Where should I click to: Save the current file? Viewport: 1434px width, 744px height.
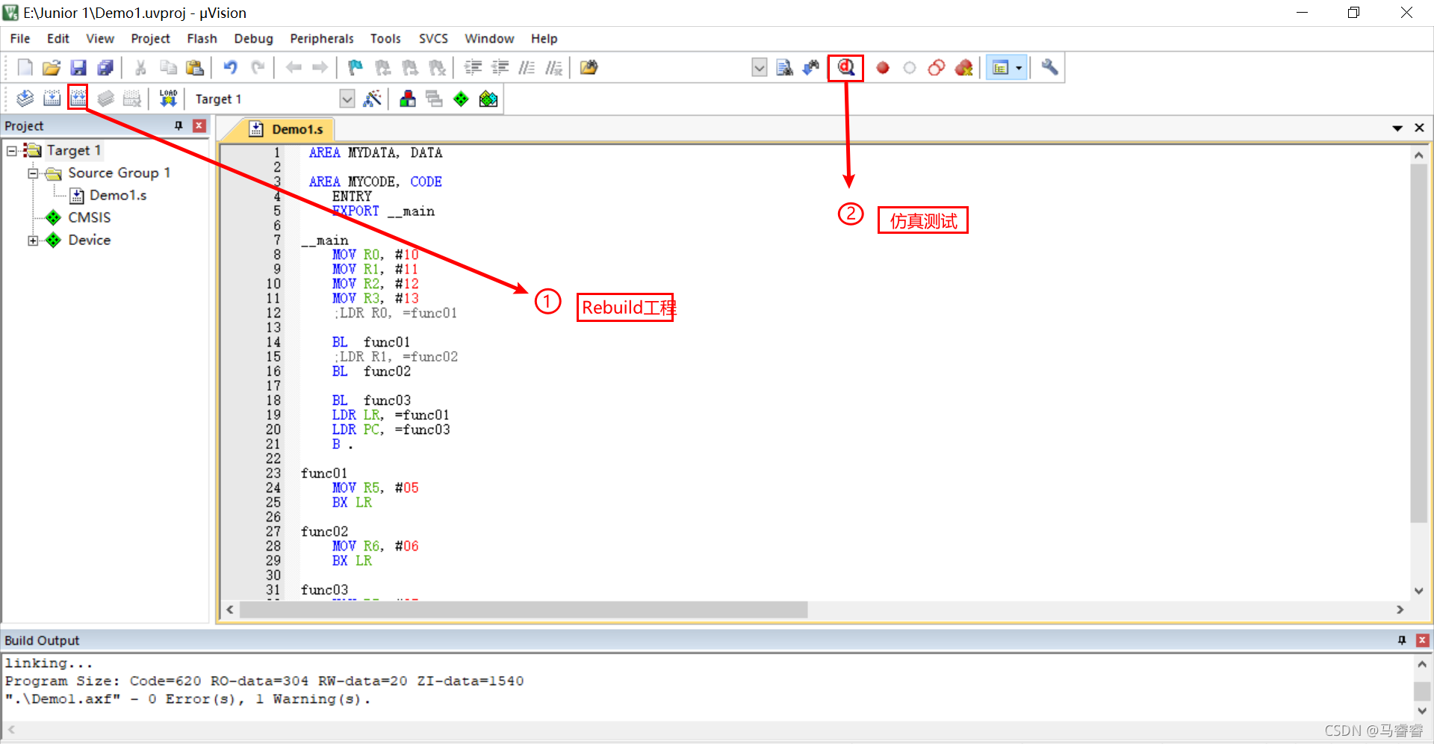(x=78, y=68)
